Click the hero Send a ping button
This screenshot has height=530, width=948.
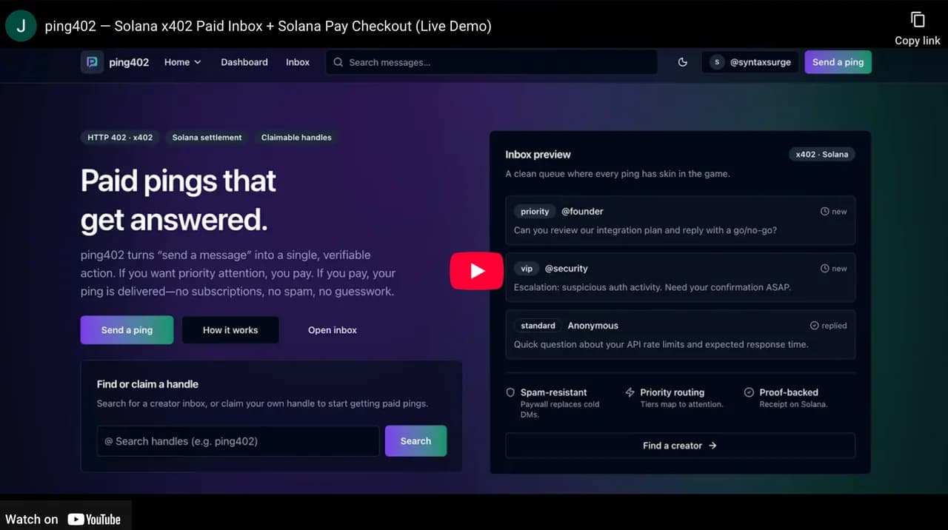[127, 330]
